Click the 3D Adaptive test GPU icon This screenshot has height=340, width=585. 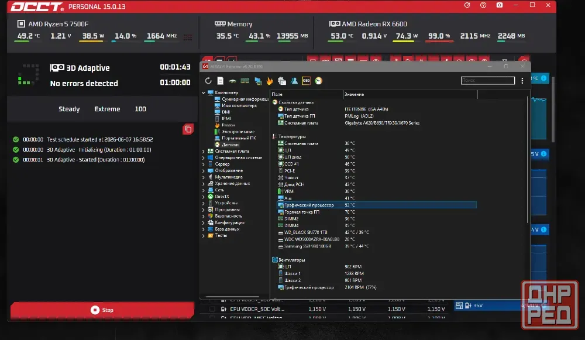pyautogui.click(x=57, y=67)
